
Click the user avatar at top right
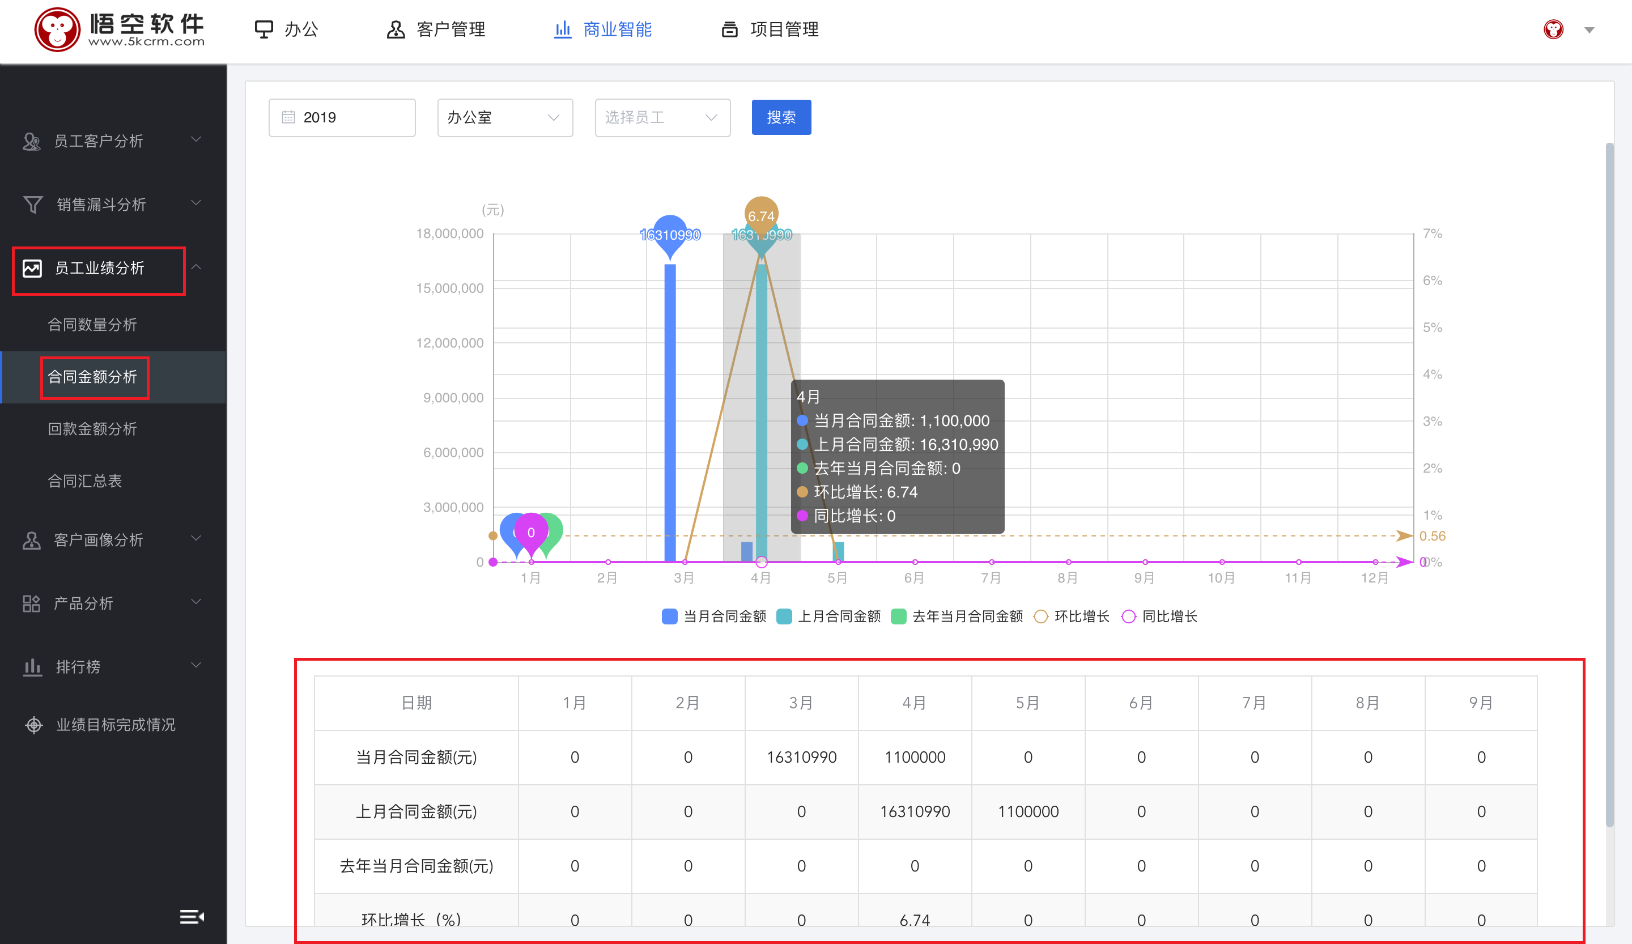click(1553, 30)
